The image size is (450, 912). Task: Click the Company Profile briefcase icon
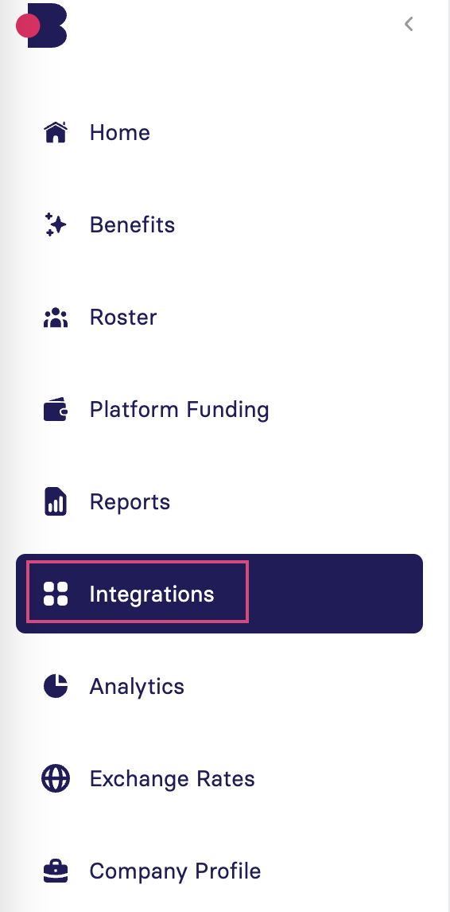point(56,871)
